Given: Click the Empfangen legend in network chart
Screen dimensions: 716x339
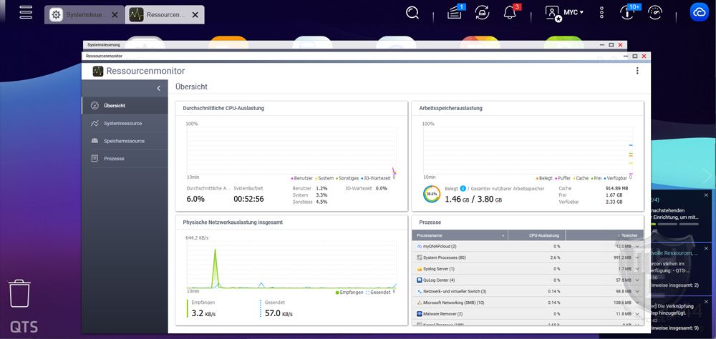Looking at the screenshot, I should (x=349, y=293).
